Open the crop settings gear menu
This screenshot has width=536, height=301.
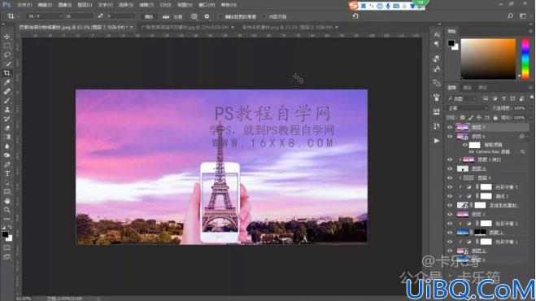pyautogui.click(x=207, y=16)
